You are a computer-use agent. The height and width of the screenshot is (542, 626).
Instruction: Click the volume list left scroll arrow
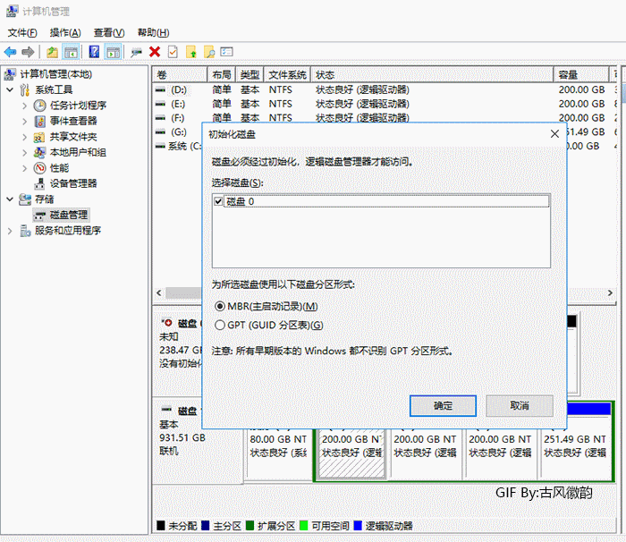tap(159, 292)
